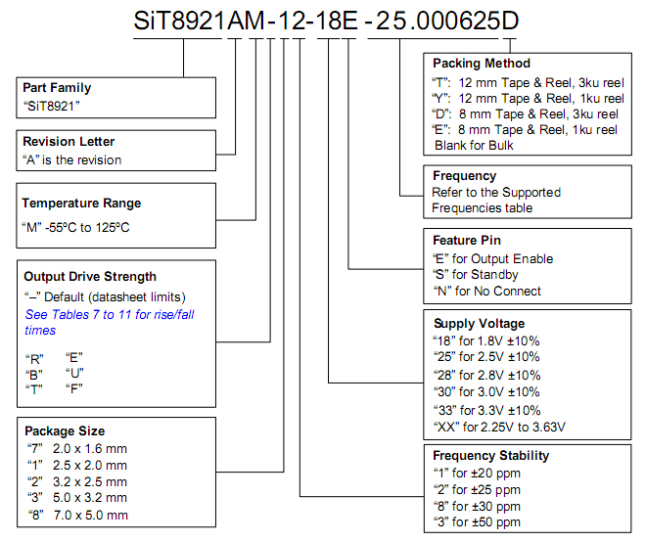Click the "33" for 3.3V ±10% line
This screenshot has width=646, height=543.
pos(486,411)
